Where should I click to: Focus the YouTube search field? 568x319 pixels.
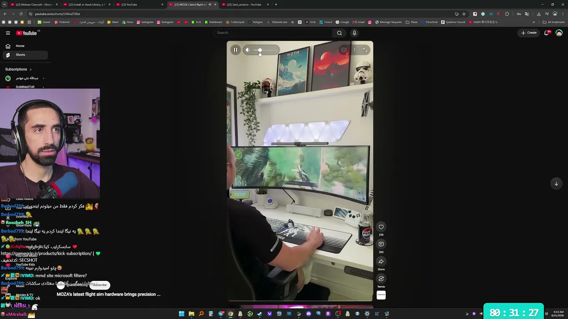[x=272, y=33]
